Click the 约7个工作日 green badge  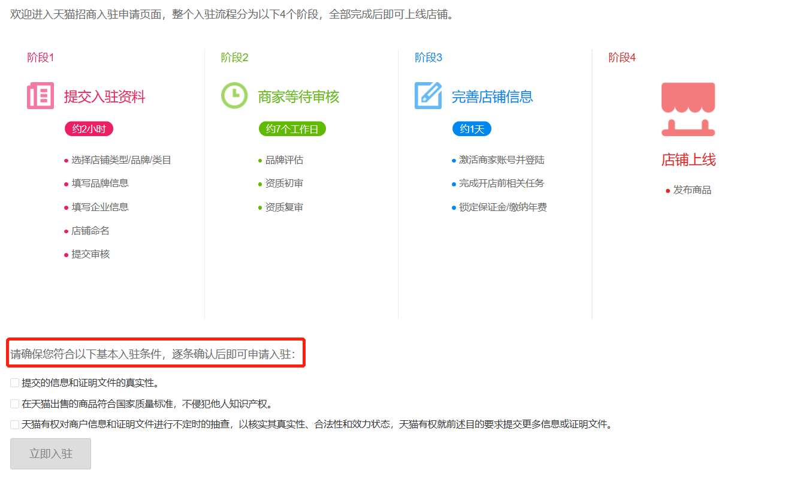292,128
